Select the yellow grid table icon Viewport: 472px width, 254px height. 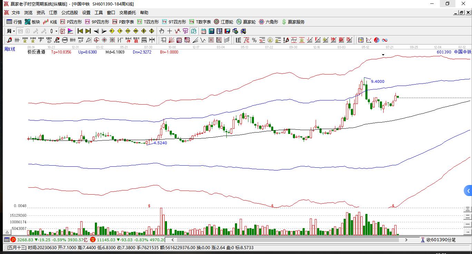(361, 40)
